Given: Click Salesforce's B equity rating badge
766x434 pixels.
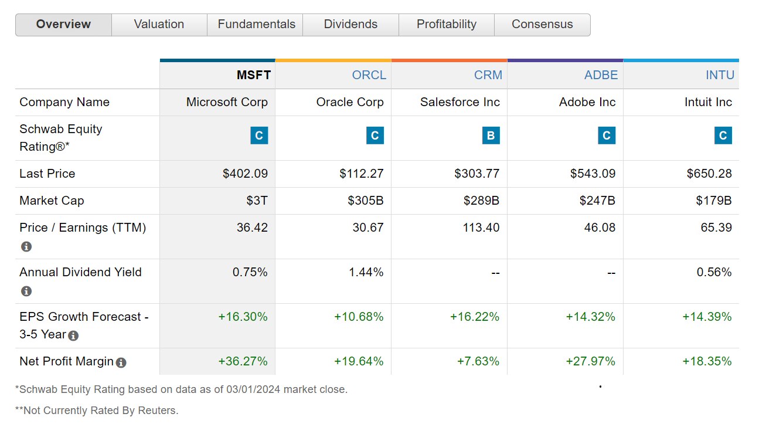Looking at the screenshot, I should tap(491, 136).
